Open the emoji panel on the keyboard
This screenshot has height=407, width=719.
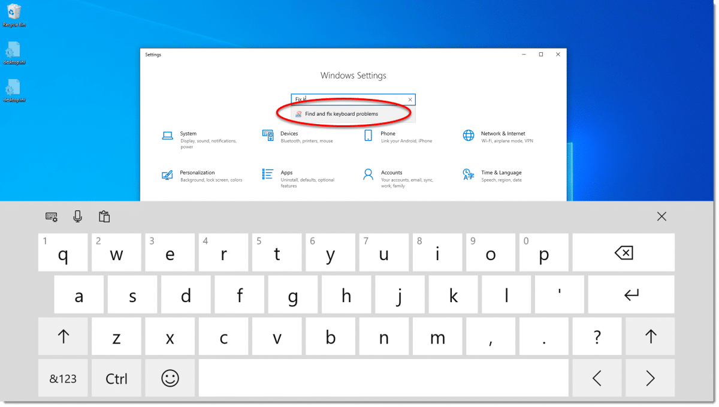tap(170, 378)
